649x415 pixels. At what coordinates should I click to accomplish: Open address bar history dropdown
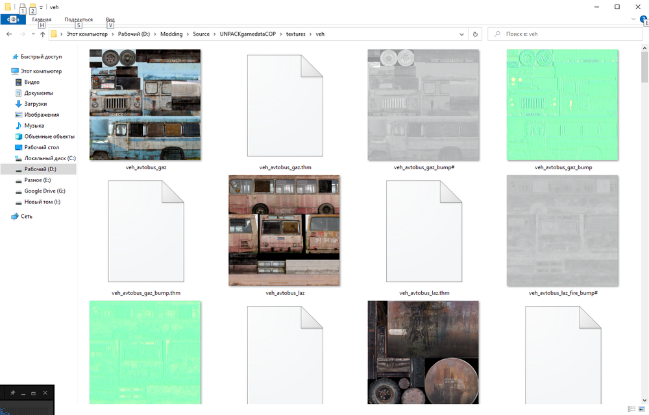click(462, 34)
